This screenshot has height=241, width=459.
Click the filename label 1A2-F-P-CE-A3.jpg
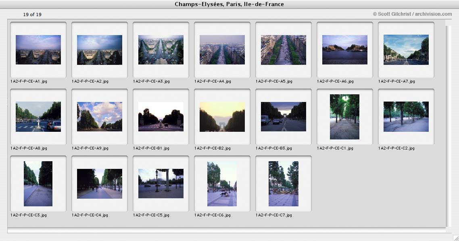pos(151,81)
